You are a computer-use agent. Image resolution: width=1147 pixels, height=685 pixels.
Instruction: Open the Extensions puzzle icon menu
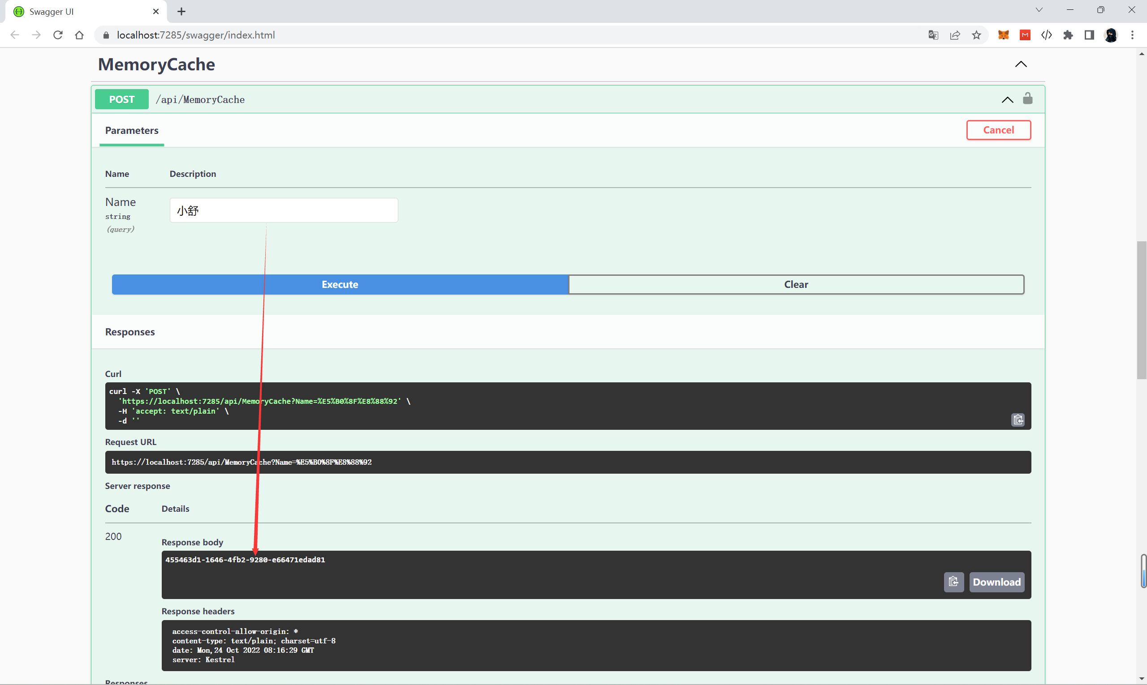point(1068,35)
